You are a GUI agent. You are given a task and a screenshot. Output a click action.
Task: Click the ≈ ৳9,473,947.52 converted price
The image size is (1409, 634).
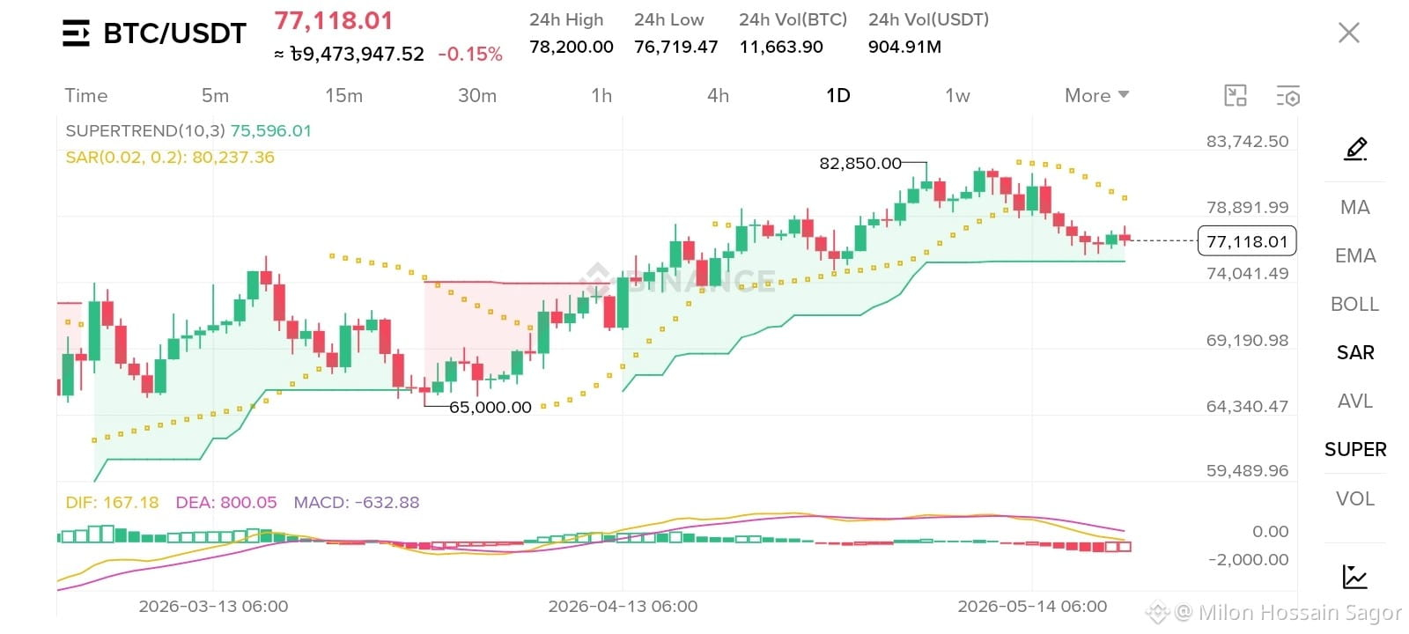coord(349,54)
